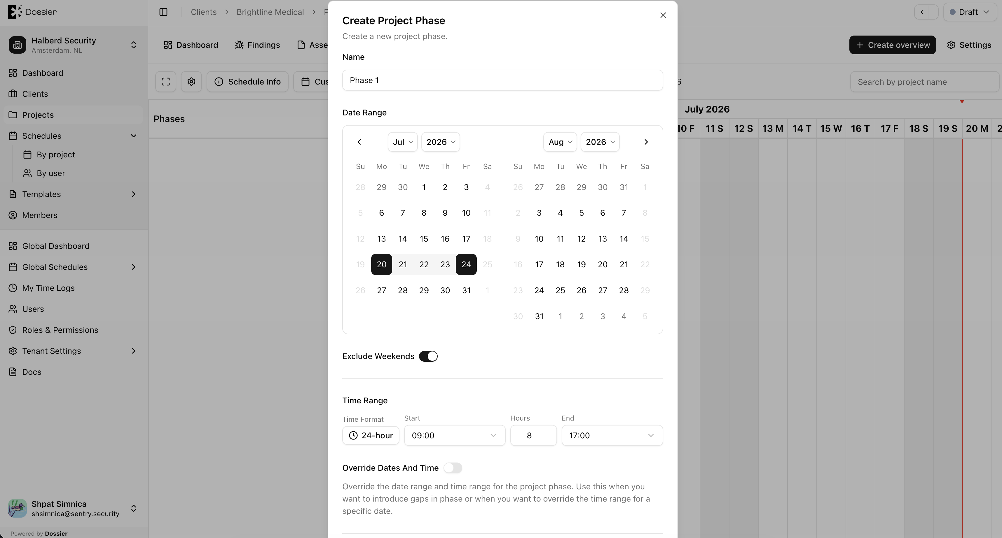This screenshot has height=538, width=1002.
Task: Open project Settings button
Action: [x=969, y=45]
